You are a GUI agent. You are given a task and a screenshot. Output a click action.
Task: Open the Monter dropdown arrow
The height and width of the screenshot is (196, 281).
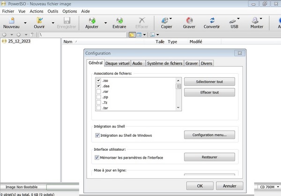[x=261, y=18]
